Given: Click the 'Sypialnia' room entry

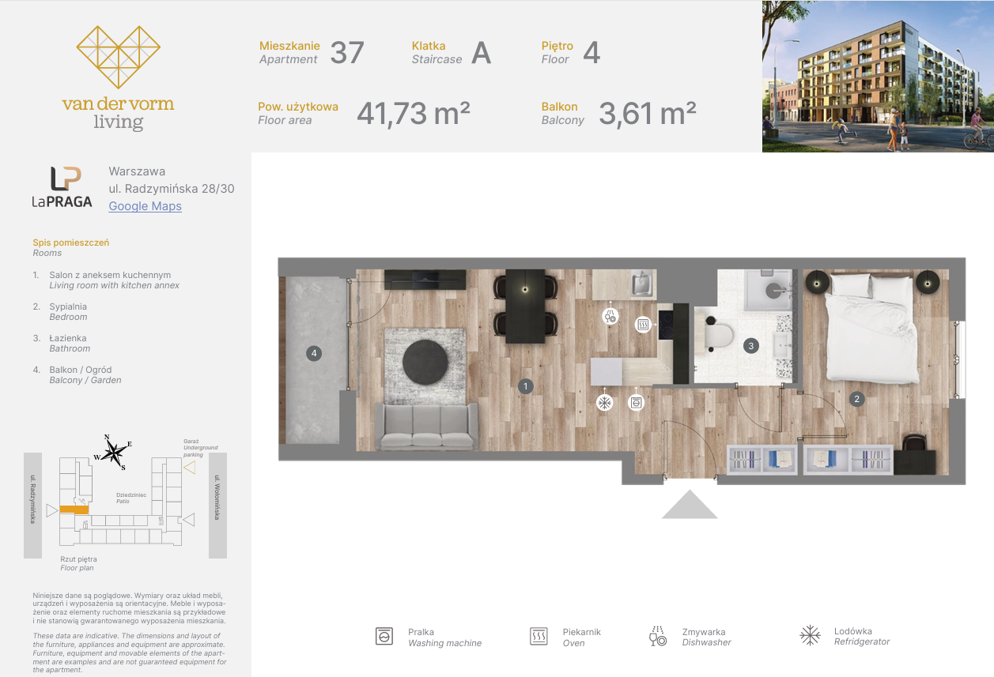Looking at the screenshot, I should (68, 307).
